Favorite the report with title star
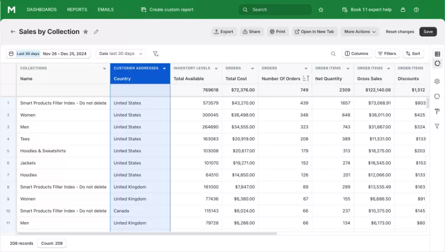Screen dimensions: 445x252 pos(85,32)
